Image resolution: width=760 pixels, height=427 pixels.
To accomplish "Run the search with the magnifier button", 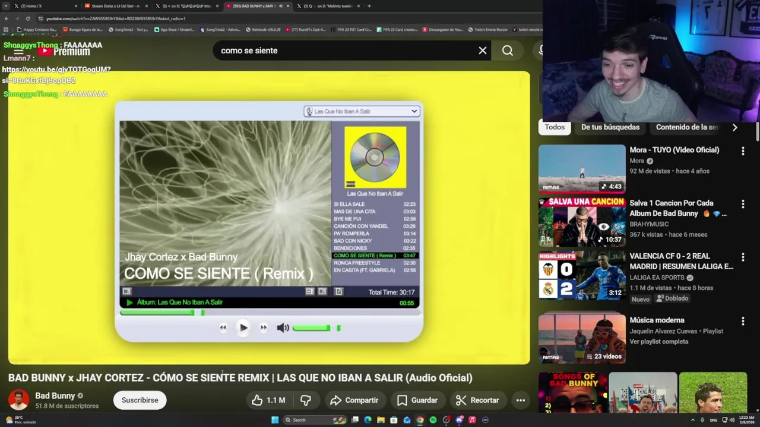I will coord(508,50).
